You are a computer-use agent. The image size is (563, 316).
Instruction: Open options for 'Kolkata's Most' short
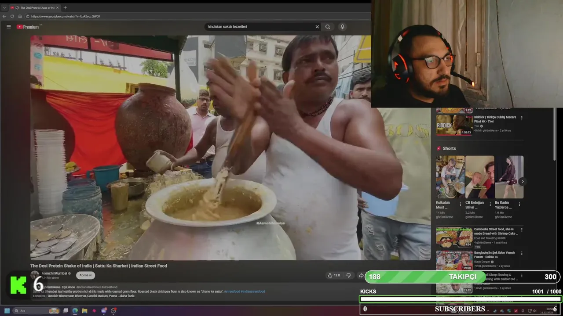click(x=461, y=204)
